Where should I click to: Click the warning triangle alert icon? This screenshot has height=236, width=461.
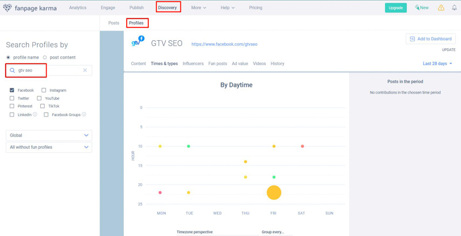pos(441,8)
